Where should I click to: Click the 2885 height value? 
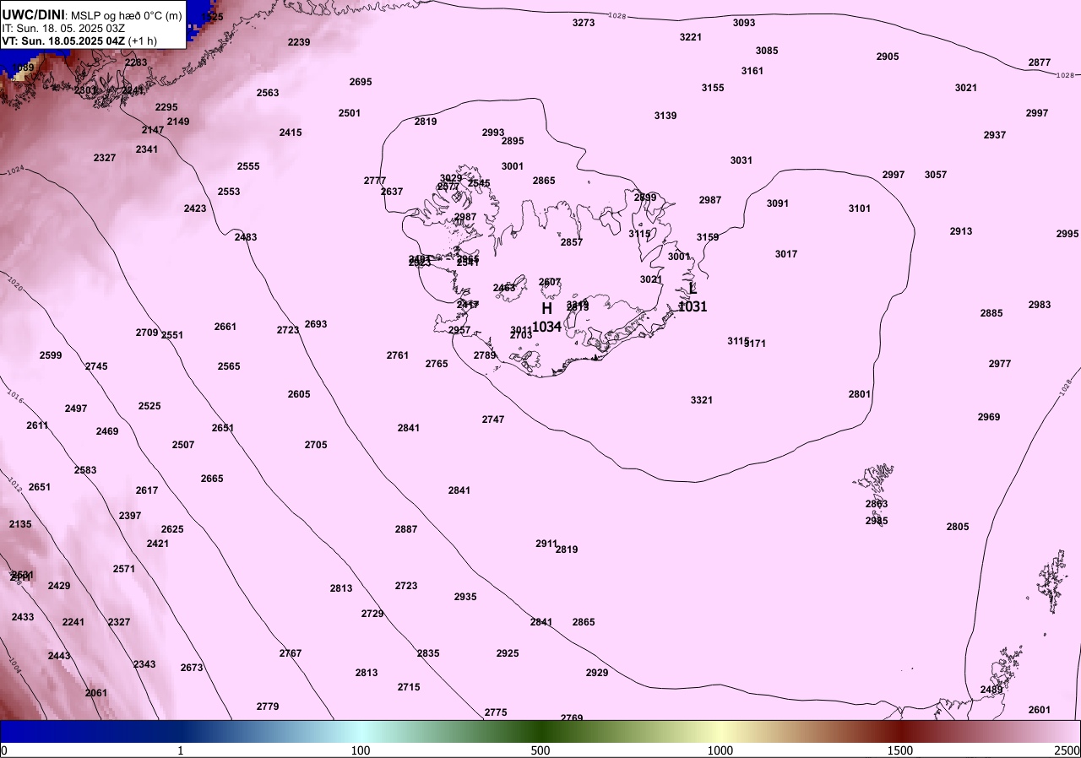click(x=991, y=313)
